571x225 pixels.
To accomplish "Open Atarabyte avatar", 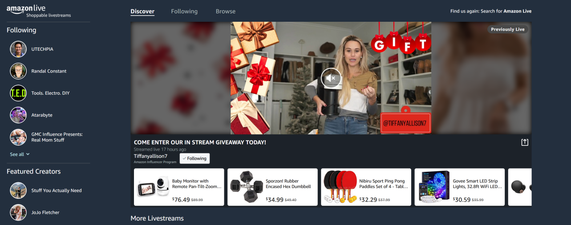I will pyautogui.click(x=18, y=115).
